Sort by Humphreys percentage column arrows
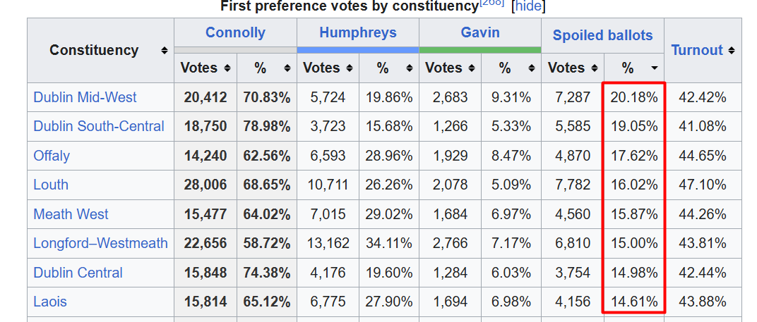The width and height of the screenshot is (757, 322). [x=410, y=68]
